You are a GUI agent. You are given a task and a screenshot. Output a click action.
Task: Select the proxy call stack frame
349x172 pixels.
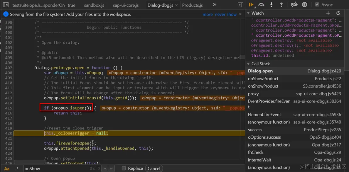(294, 94)
